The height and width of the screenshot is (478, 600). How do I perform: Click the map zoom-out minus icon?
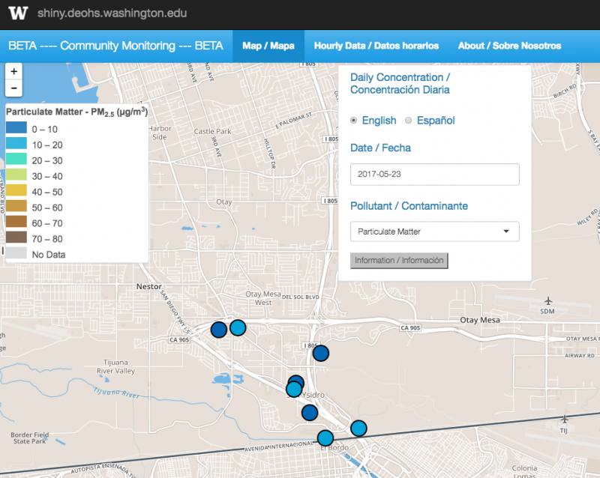click(x=13, y=88)
